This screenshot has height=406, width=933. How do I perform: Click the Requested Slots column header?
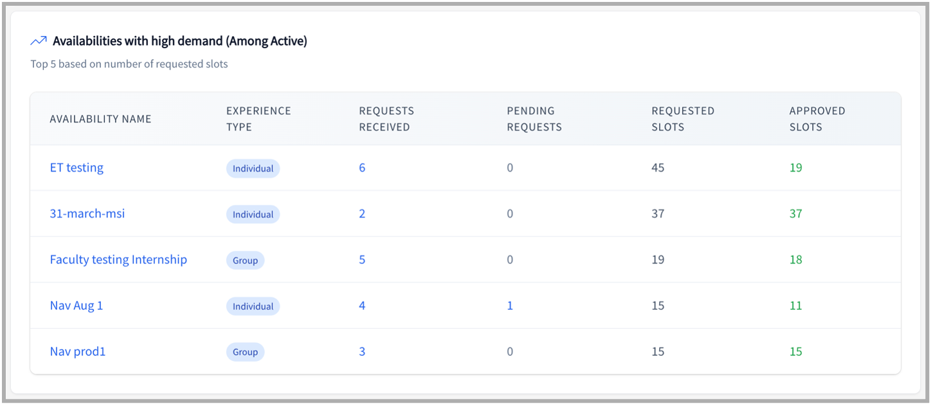point(682,119)
